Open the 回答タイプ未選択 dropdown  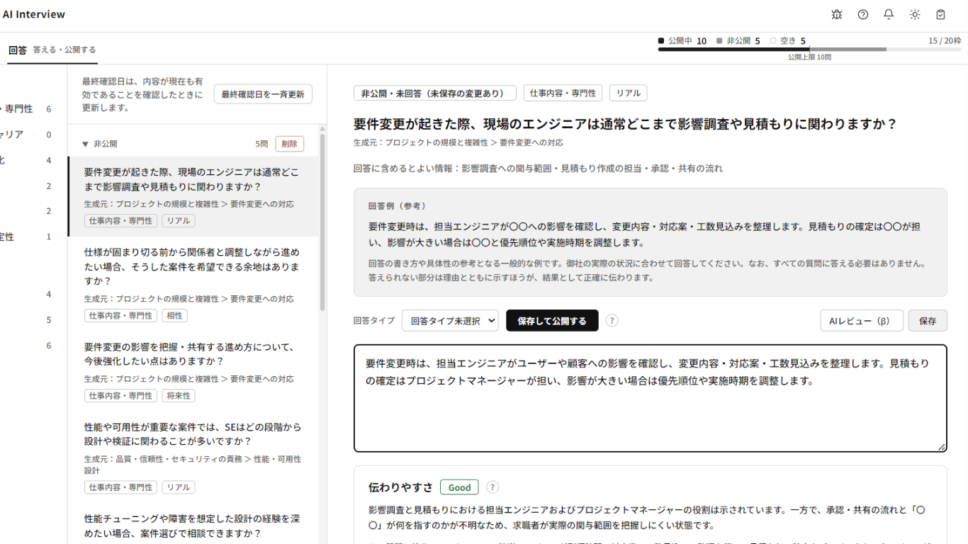pyautogui.click(x=450, y=321)
